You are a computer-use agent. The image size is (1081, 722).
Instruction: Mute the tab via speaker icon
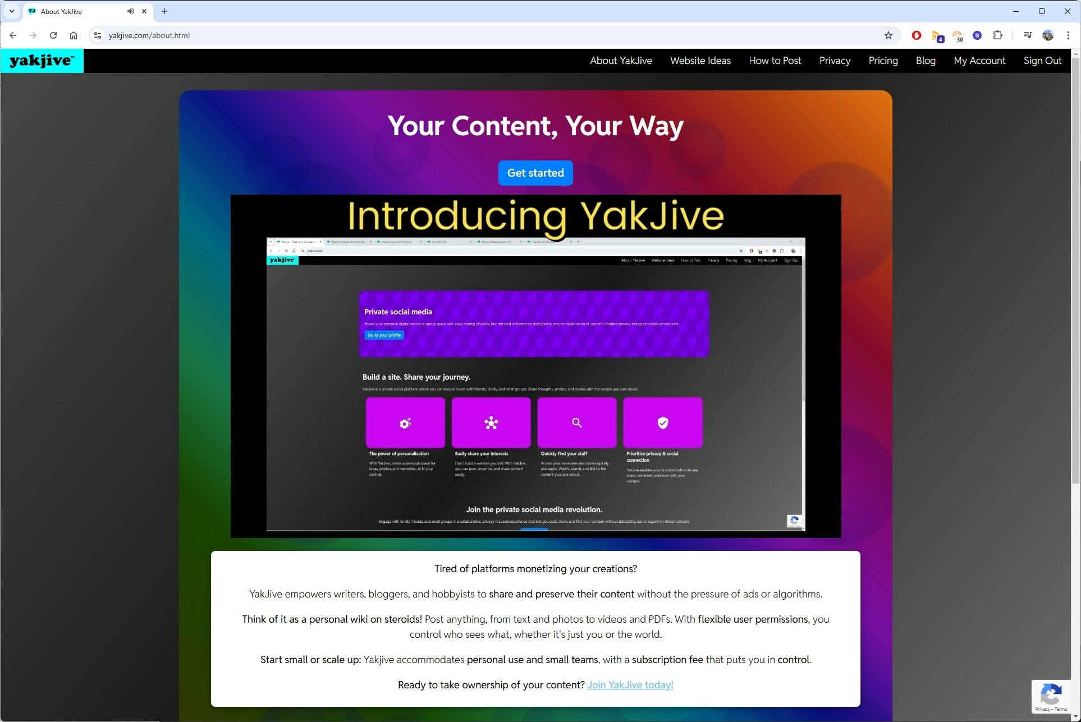[x=131, y=11]
